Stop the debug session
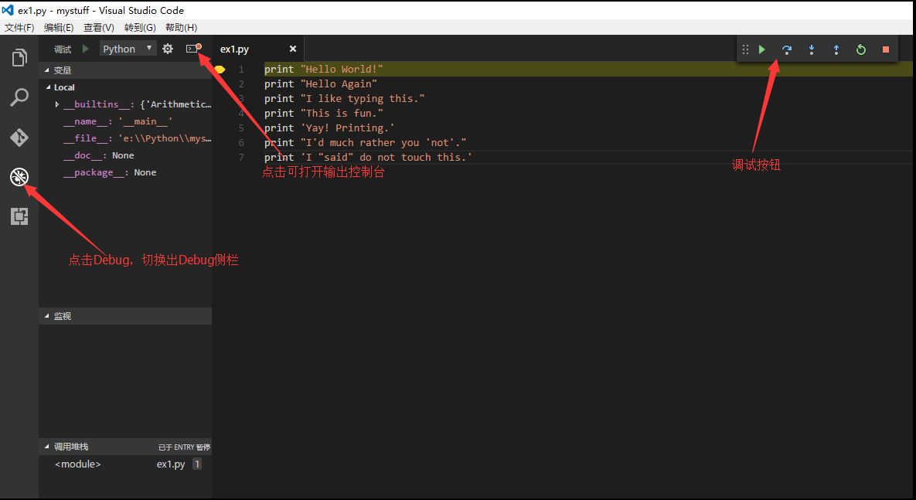This screenshot has height=500, width=916. point(886,49)
